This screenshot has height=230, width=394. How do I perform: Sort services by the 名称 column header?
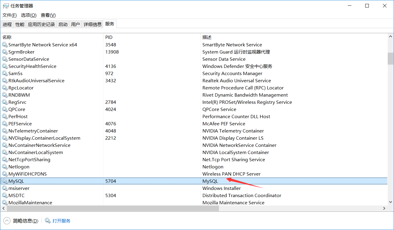coord(52,37)
